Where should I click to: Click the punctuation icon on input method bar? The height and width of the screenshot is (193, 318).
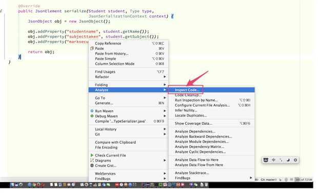point(281,160)
